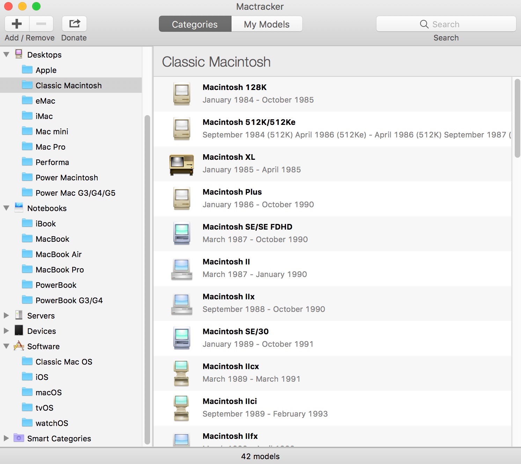Click the Macintosh SE/SE FDHD icon
Viewport: 521px width, 464px height.
point(182,233)
